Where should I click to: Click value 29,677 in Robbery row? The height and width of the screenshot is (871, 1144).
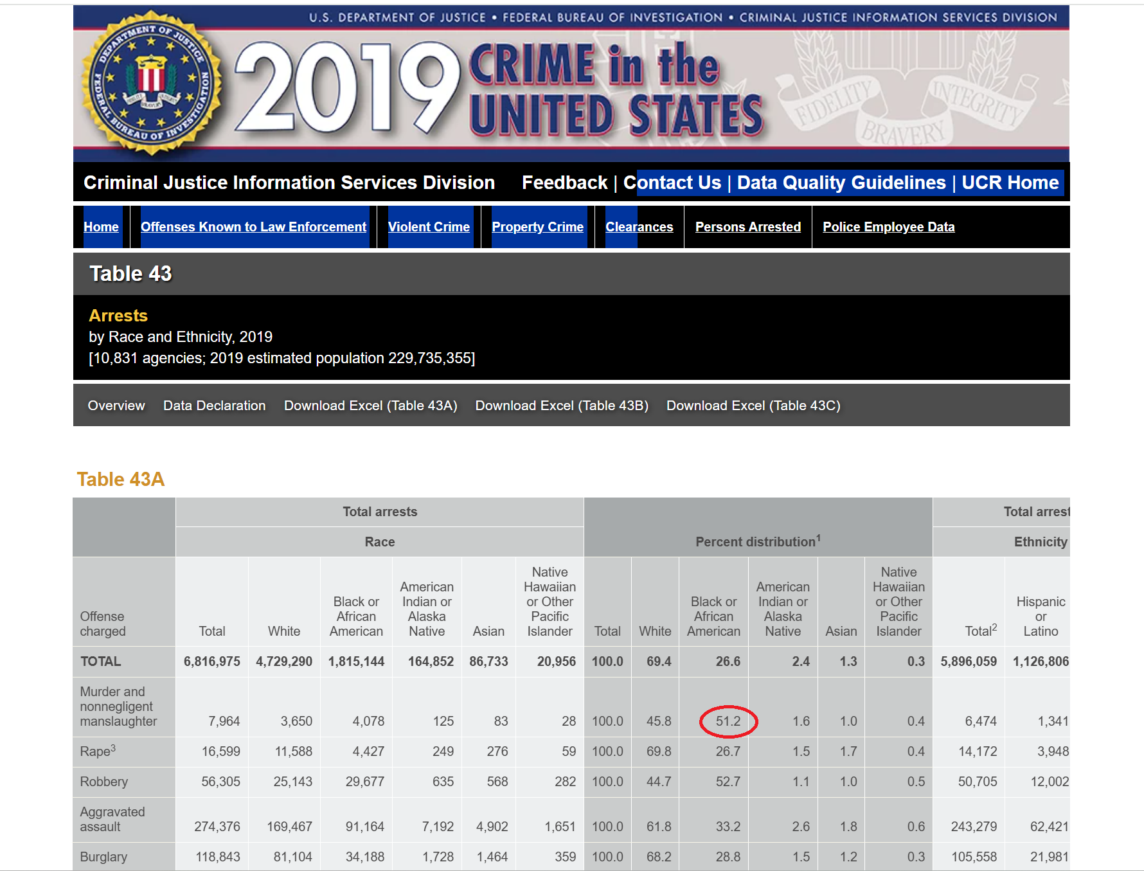(365, 782)
